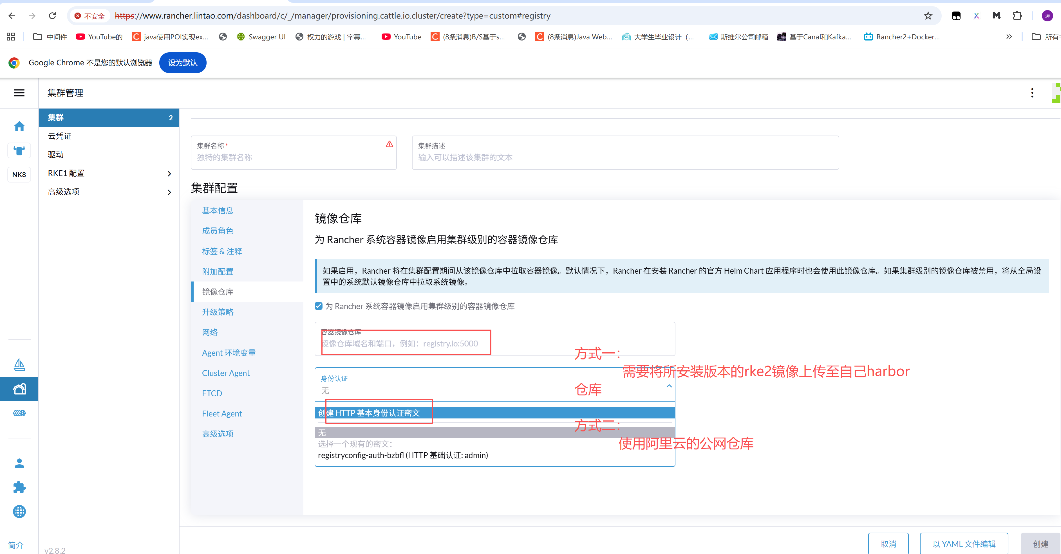
Task: Collapse the 身份认证 dropdown
Action: coord(669,386)
